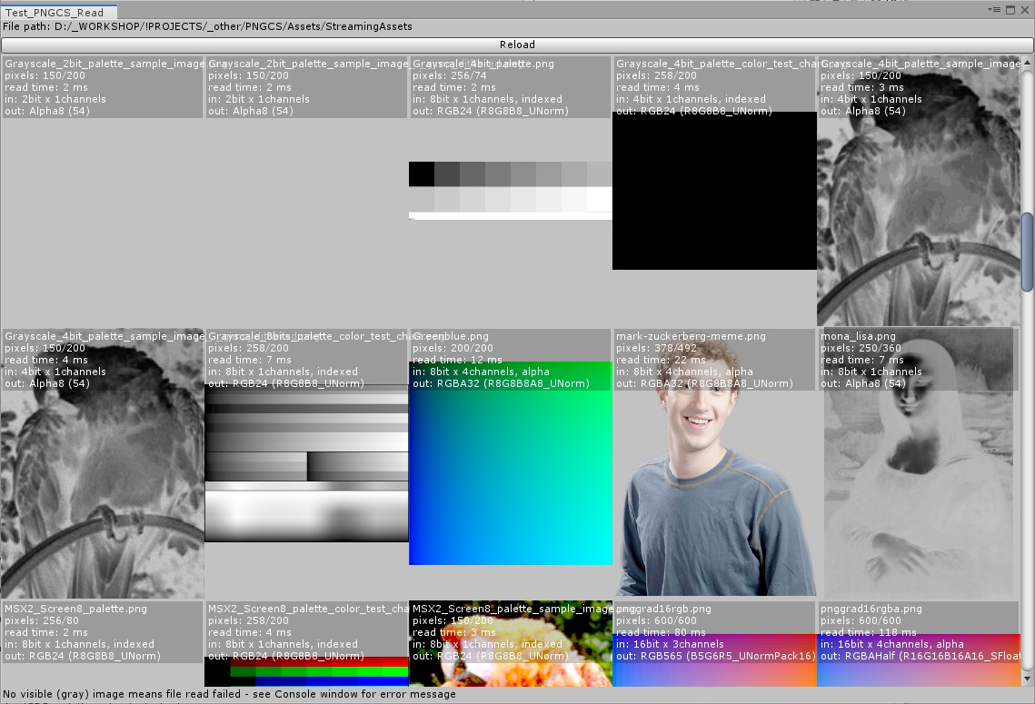The image size is (1035, 704).
Task: Click 'read time: 80 ms' text
Action: 661,633
